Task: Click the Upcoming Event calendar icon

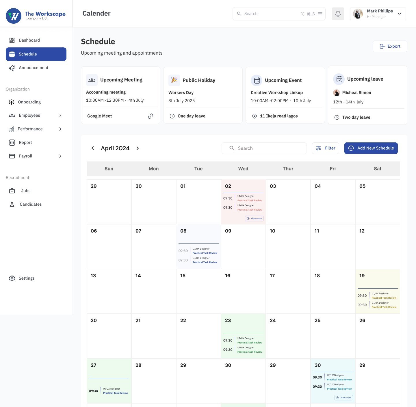Action: pyautogui.click(x=257, y=81)
